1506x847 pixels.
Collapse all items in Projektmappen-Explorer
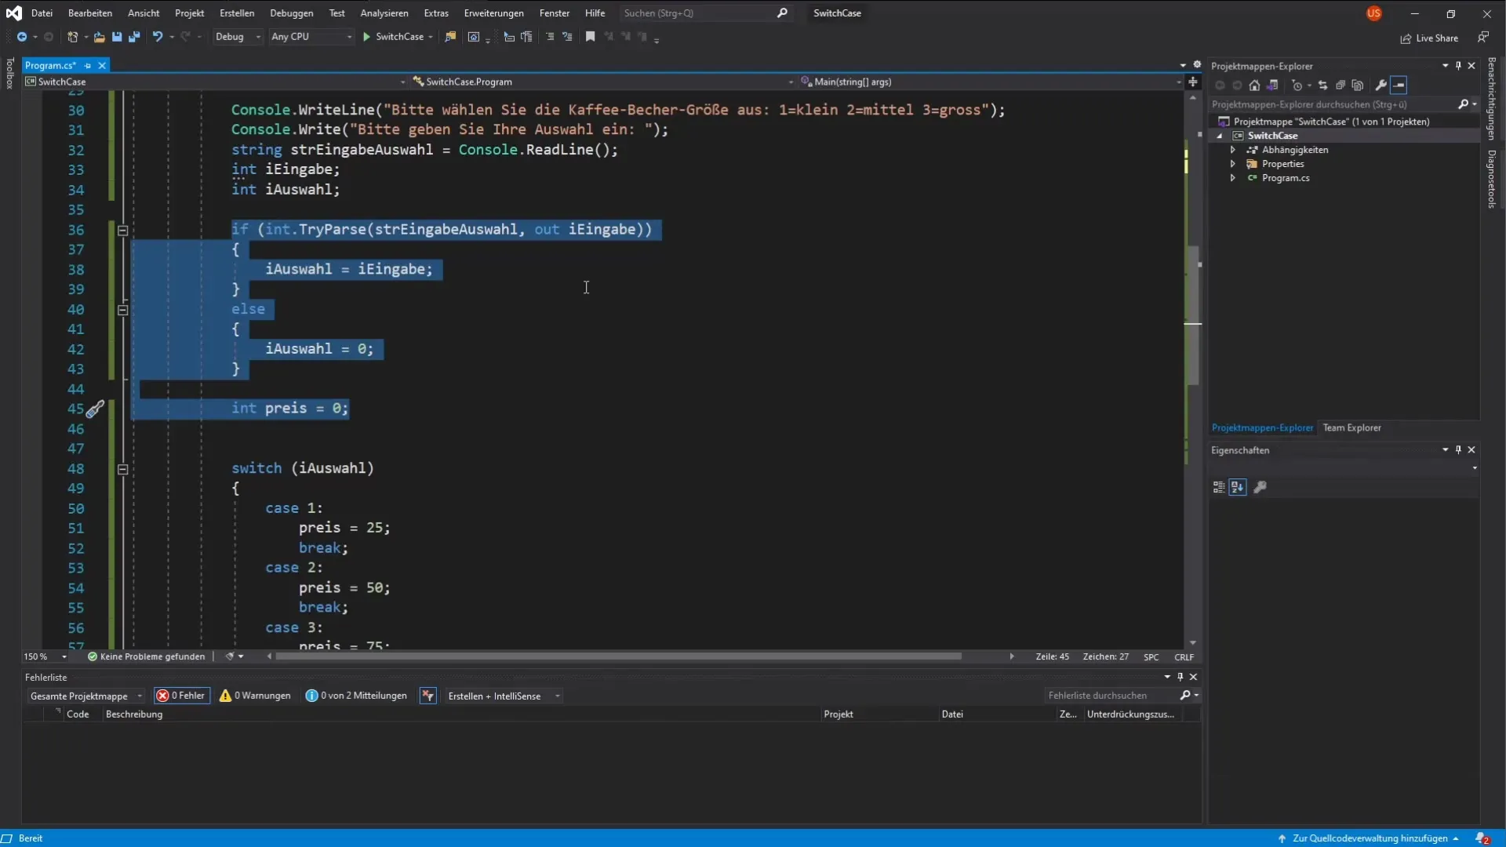tap(1340, 85)
